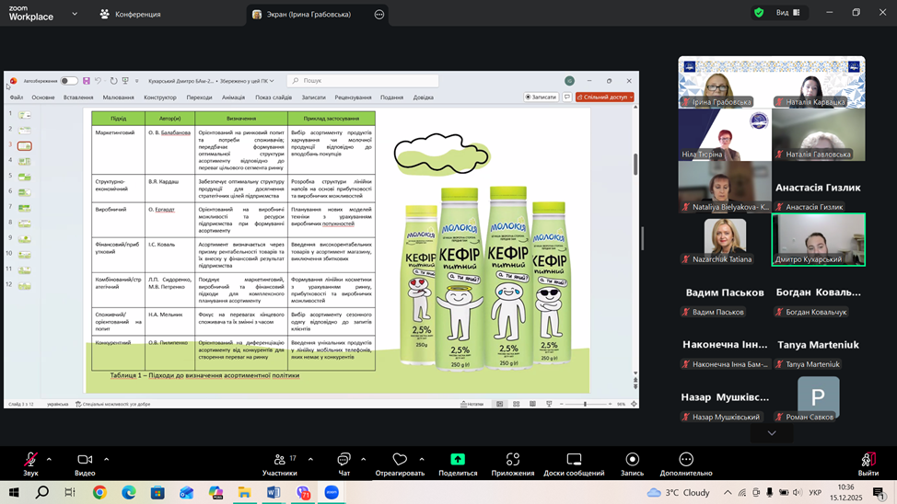Click the green Поделиться share screen icon
This screenshot has width=897, height=504.
(458, 460)
